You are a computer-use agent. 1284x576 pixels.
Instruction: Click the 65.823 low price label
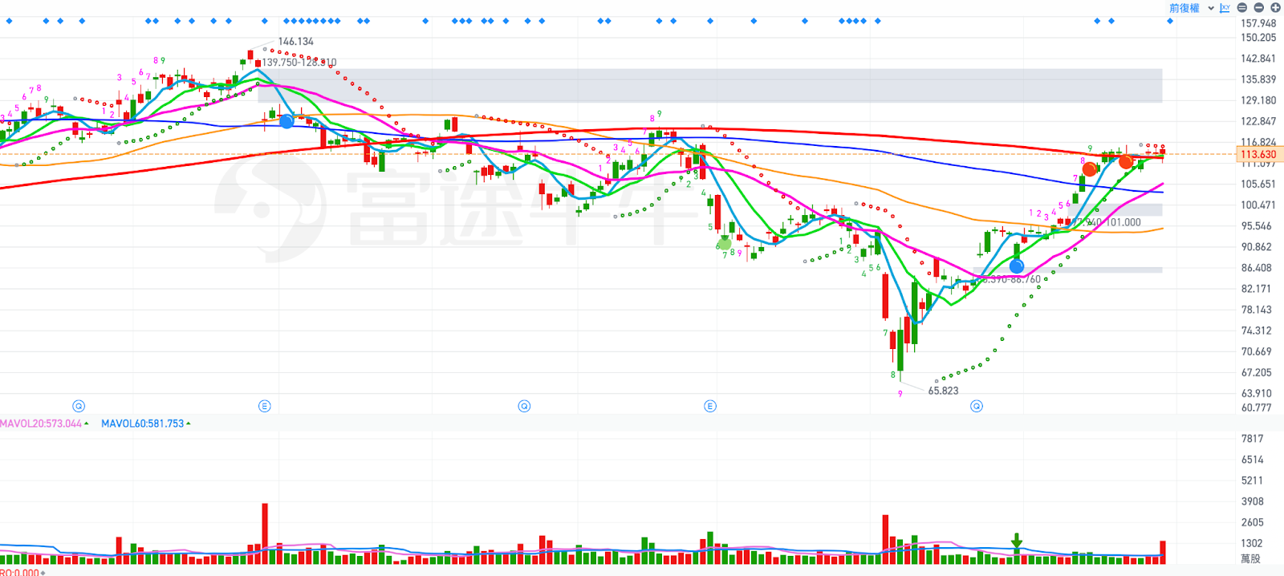coord(943,391)
